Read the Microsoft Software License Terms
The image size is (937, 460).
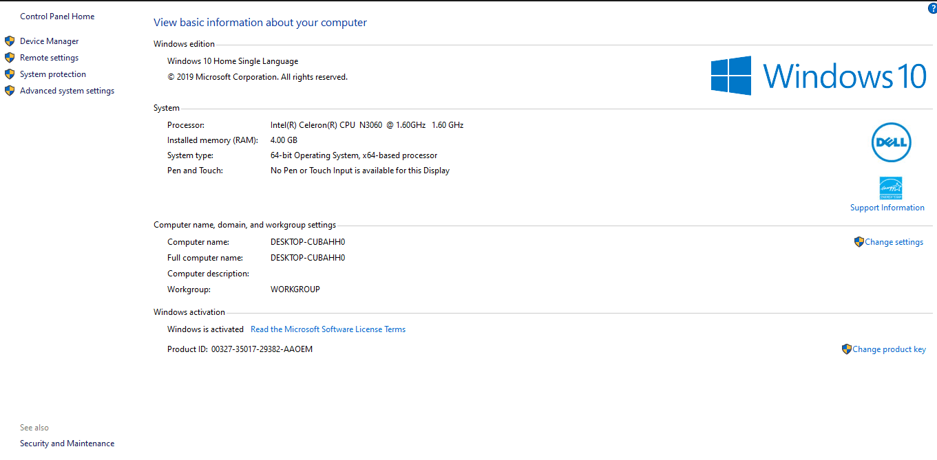[x=328, y=329]
